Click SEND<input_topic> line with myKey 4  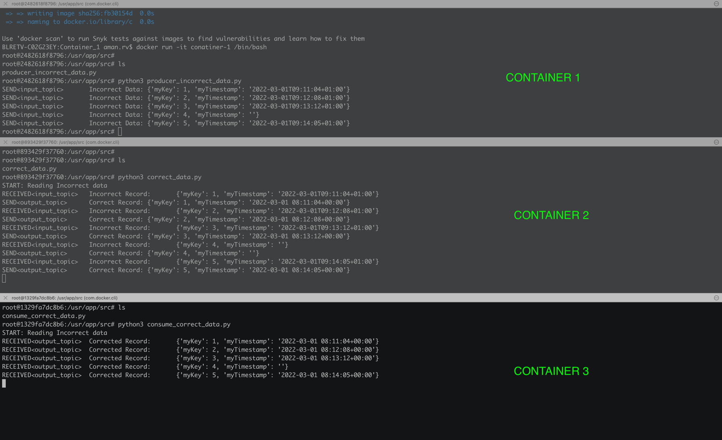pos(131,115)
